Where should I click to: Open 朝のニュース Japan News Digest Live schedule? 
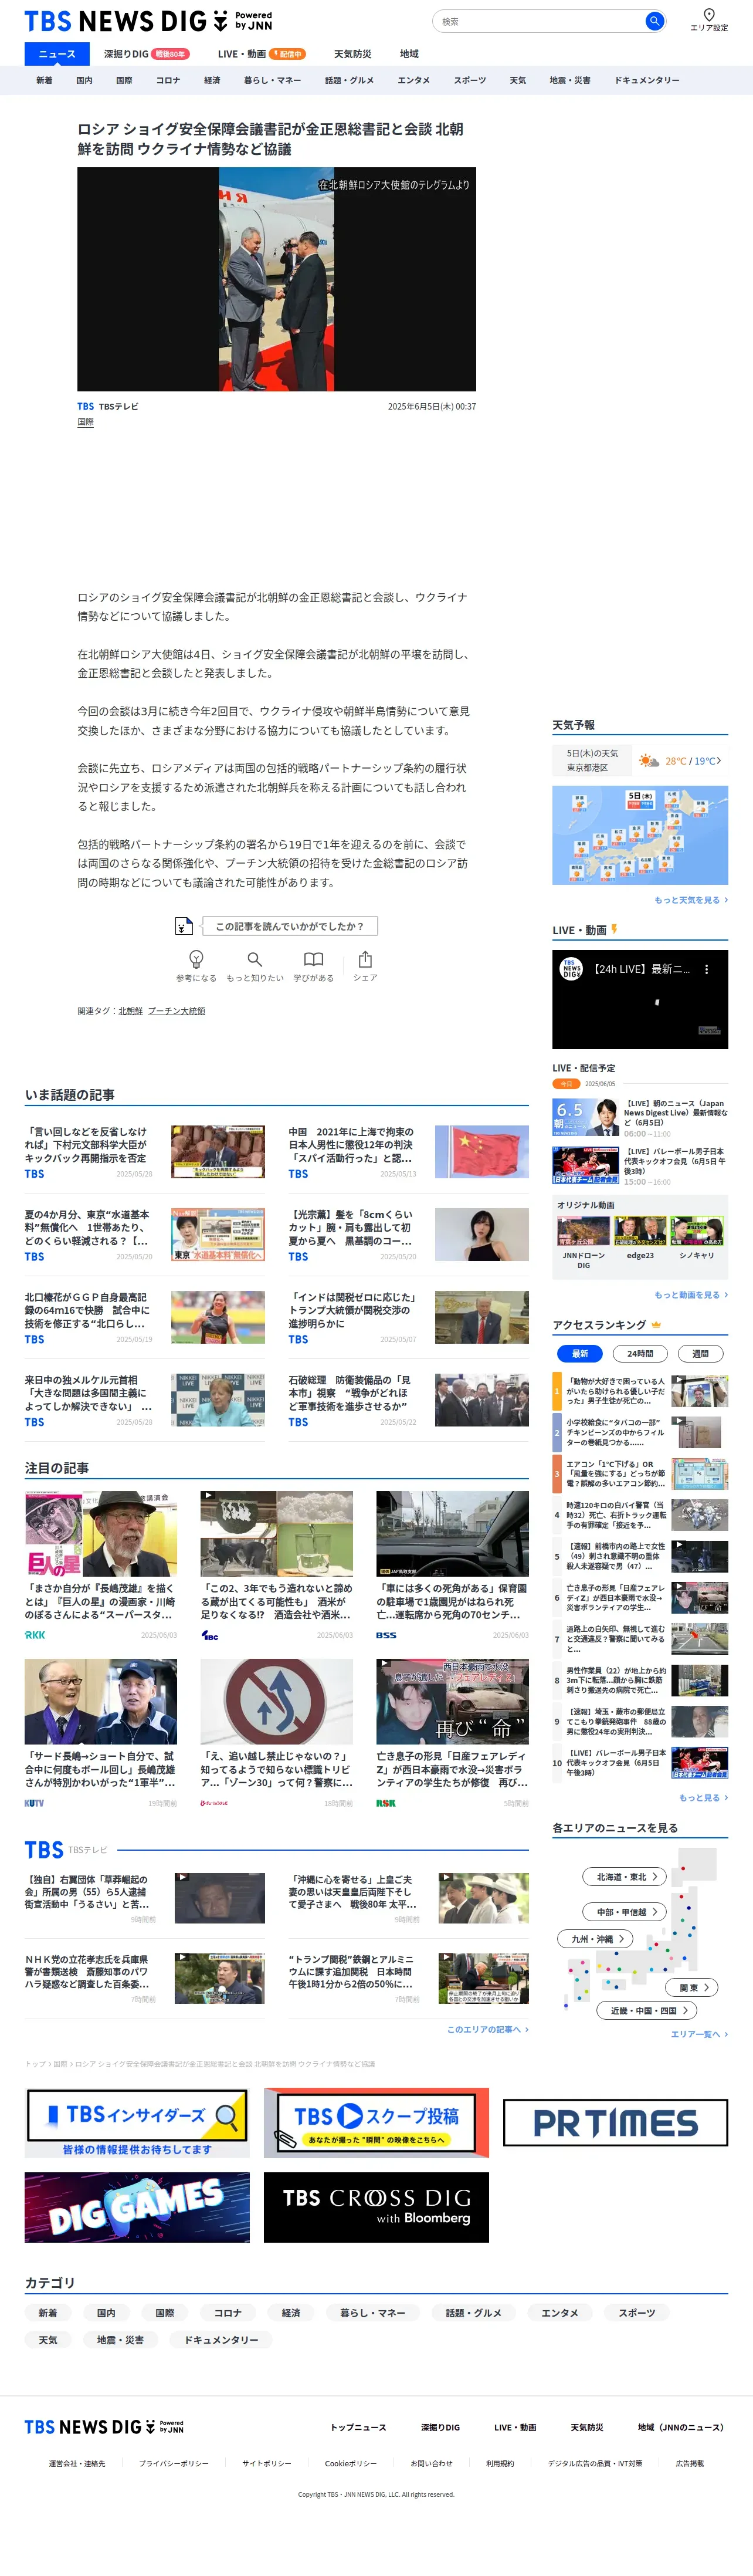point(640,1118)
